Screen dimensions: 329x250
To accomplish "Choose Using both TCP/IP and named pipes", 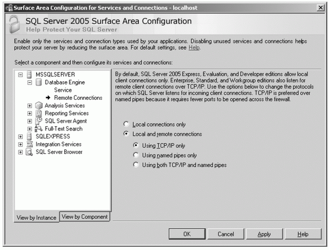I will pos(135,165).
